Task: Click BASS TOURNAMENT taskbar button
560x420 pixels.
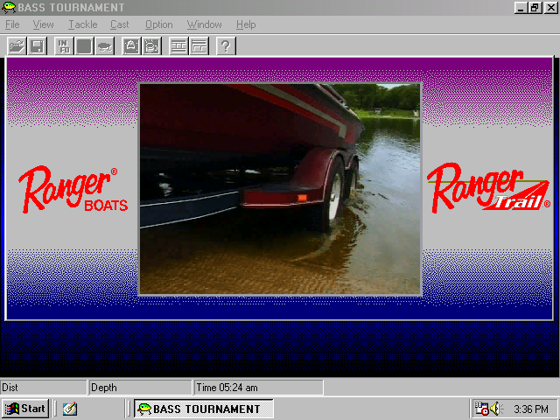Action: click(204, 409)
